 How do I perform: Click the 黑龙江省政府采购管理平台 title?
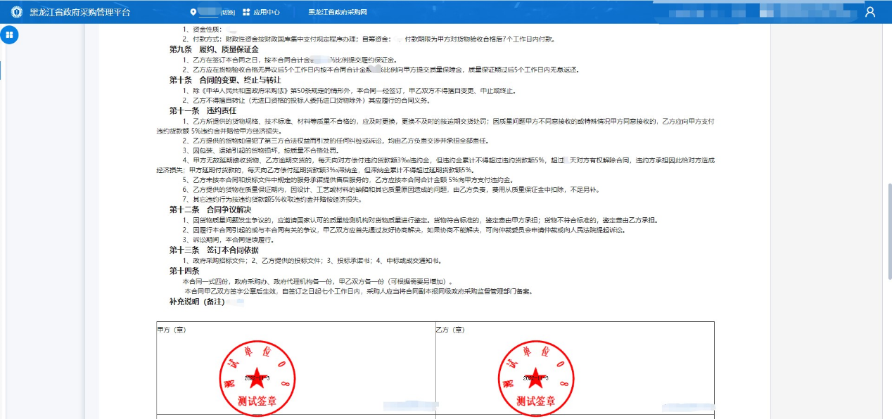click(80, 12)
